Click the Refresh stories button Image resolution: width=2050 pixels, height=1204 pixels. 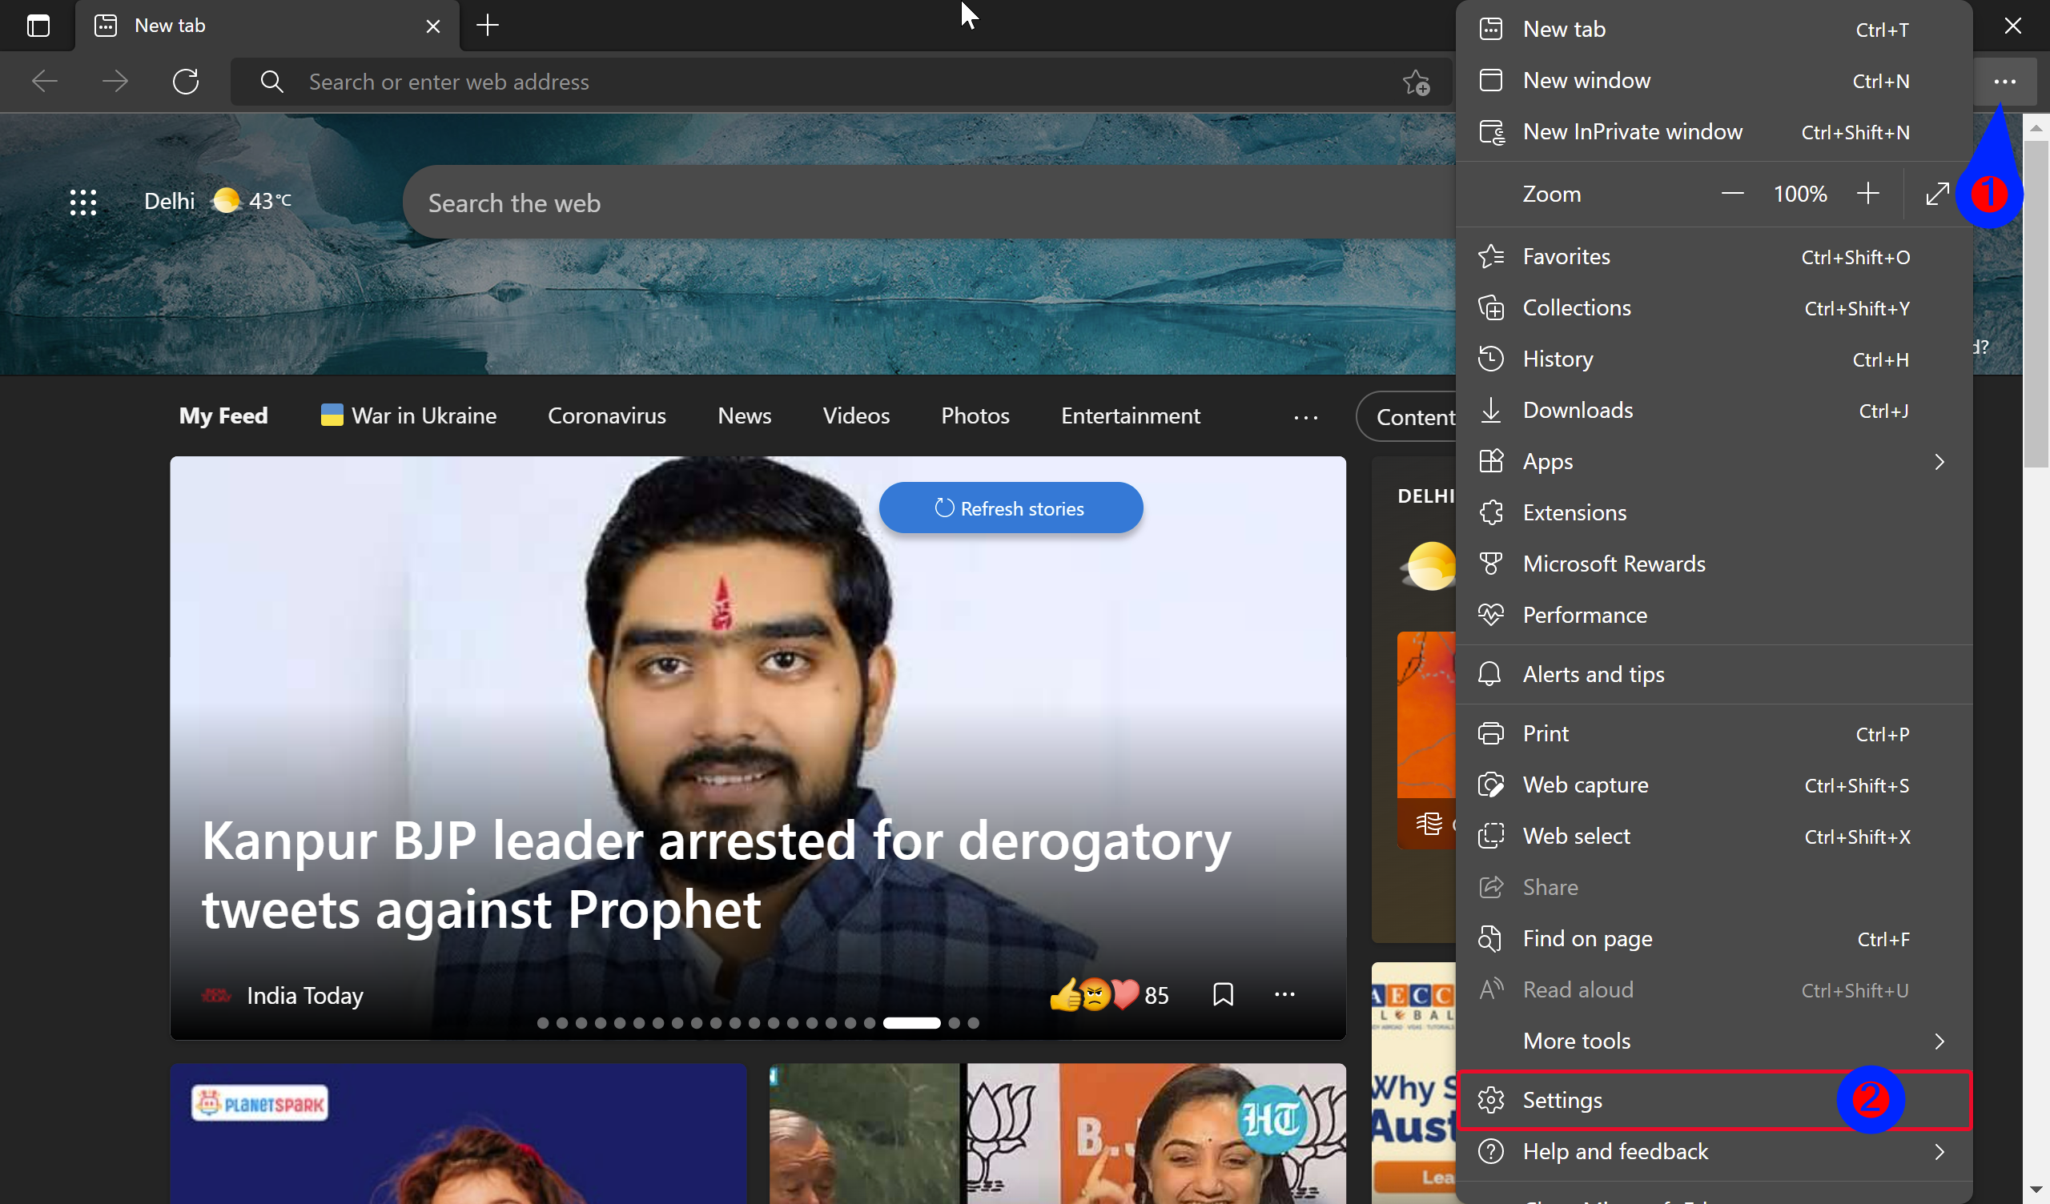pos(1011,508)
